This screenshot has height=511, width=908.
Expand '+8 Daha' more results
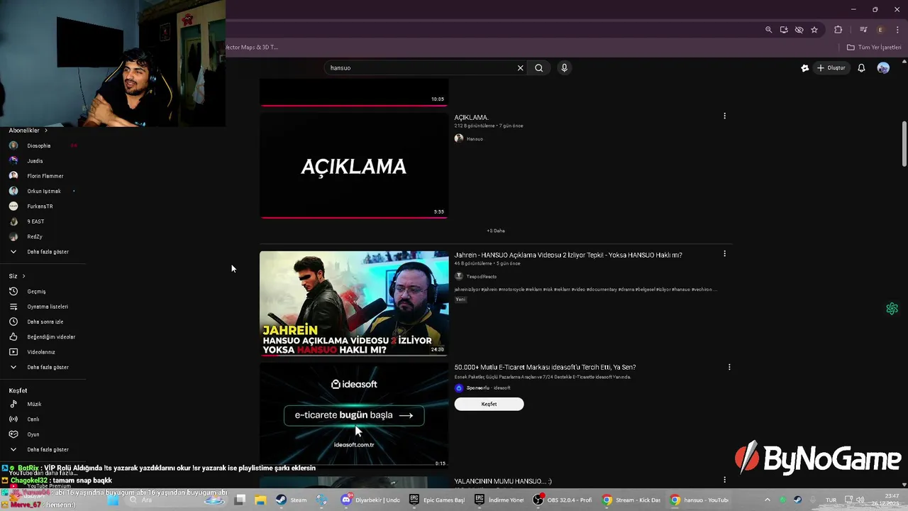496,231
